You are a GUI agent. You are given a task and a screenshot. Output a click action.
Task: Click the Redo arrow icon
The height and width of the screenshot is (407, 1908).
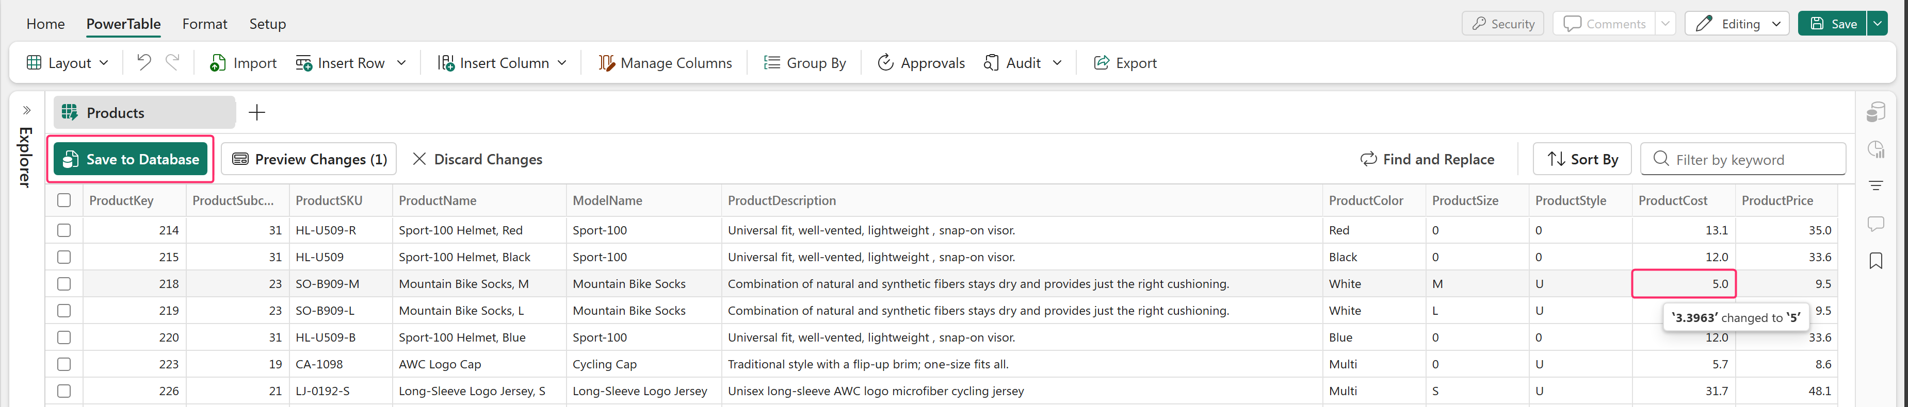point(172,63)
